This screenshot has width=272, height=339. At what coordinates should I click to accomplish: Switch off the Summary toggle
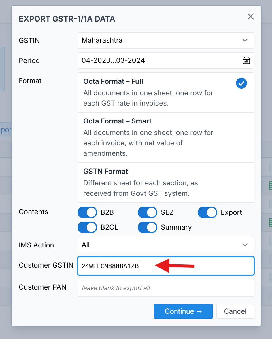(147, 227)
